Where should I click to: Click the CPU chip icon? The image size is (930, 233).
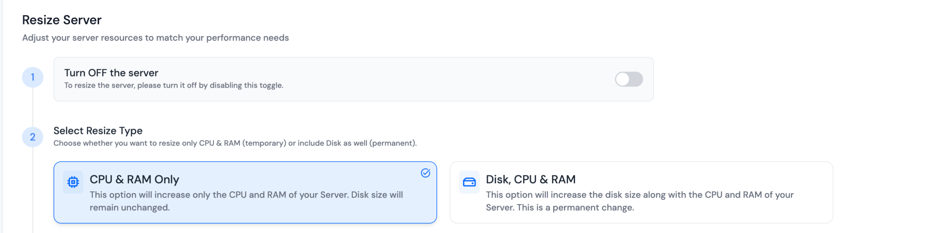coord(73,182)
